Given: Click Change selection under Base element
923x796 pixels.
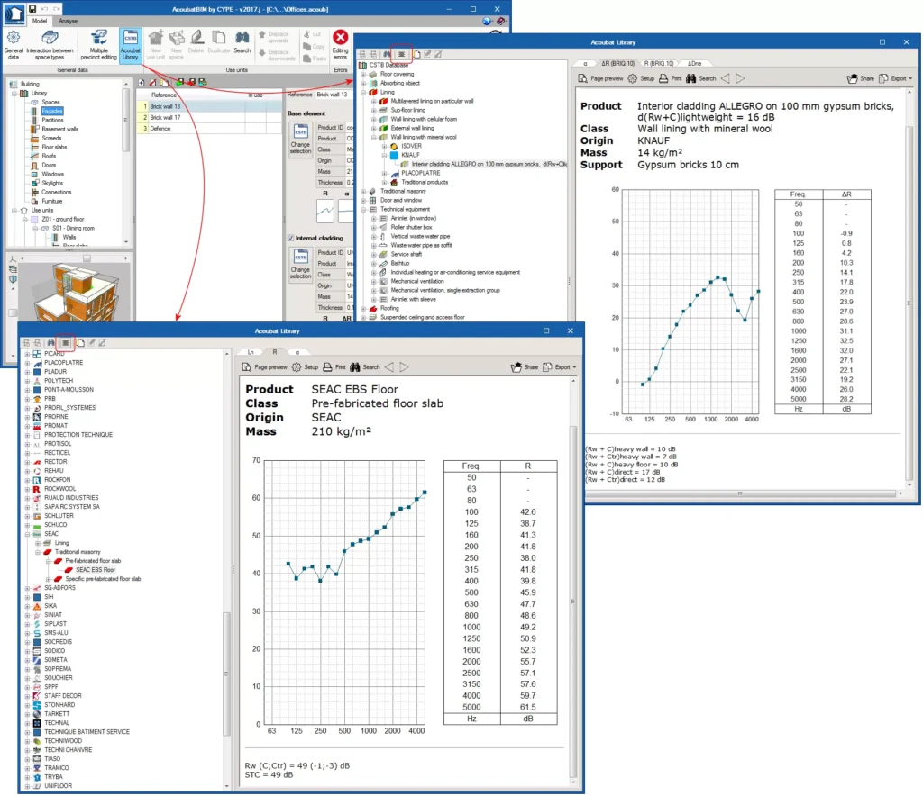Looking at the screenshot, I should click(300, 140).
